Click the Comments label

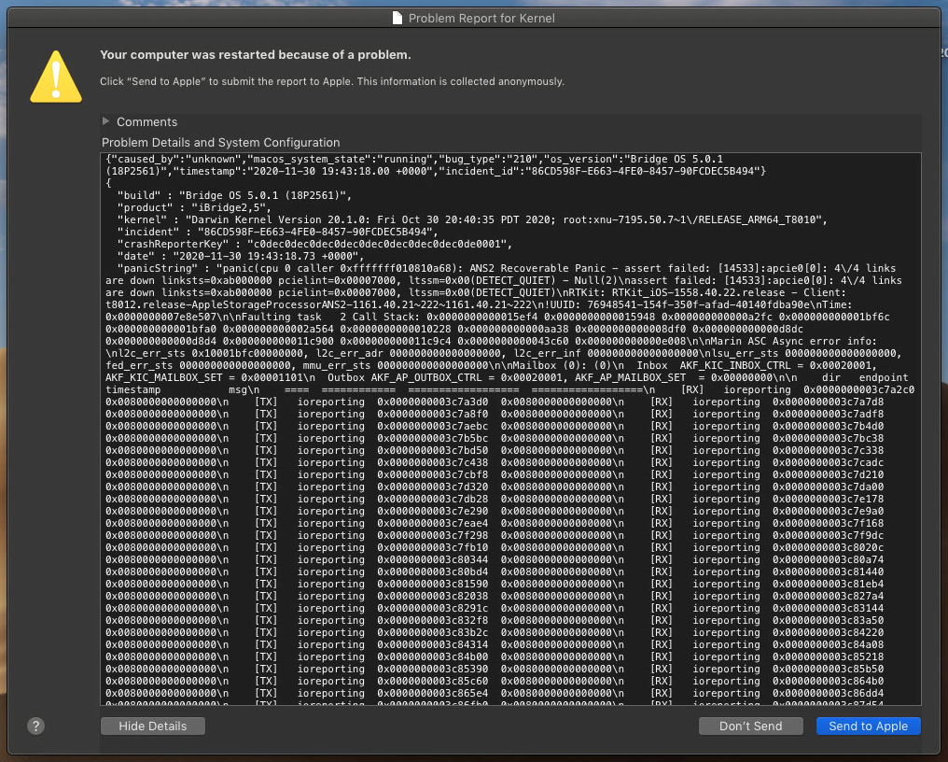(x=146, y=121)
